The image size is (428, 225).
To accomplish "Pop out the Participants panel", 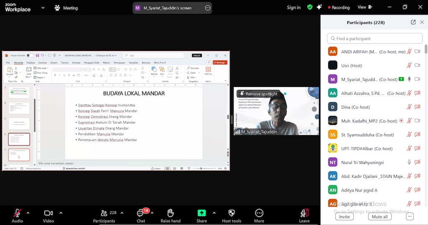I will point(413,22).
